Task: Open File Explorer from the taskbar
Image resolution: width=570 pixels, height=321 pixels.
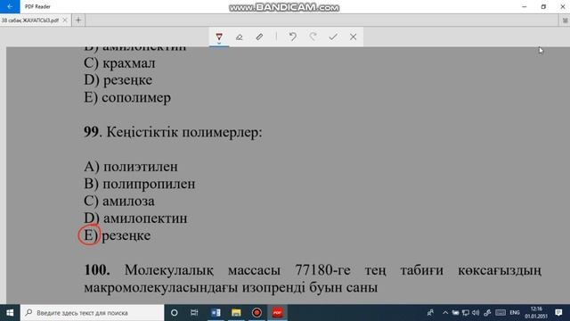Action: pos(236,313)
